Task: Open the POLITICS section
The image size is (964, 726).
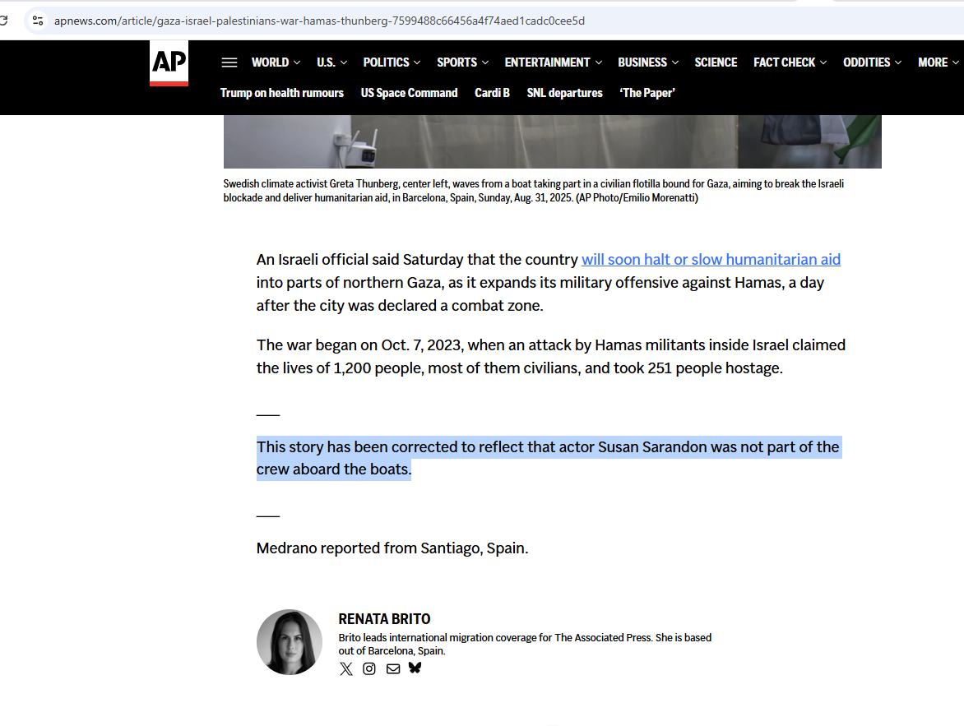Action: point(386,62)
